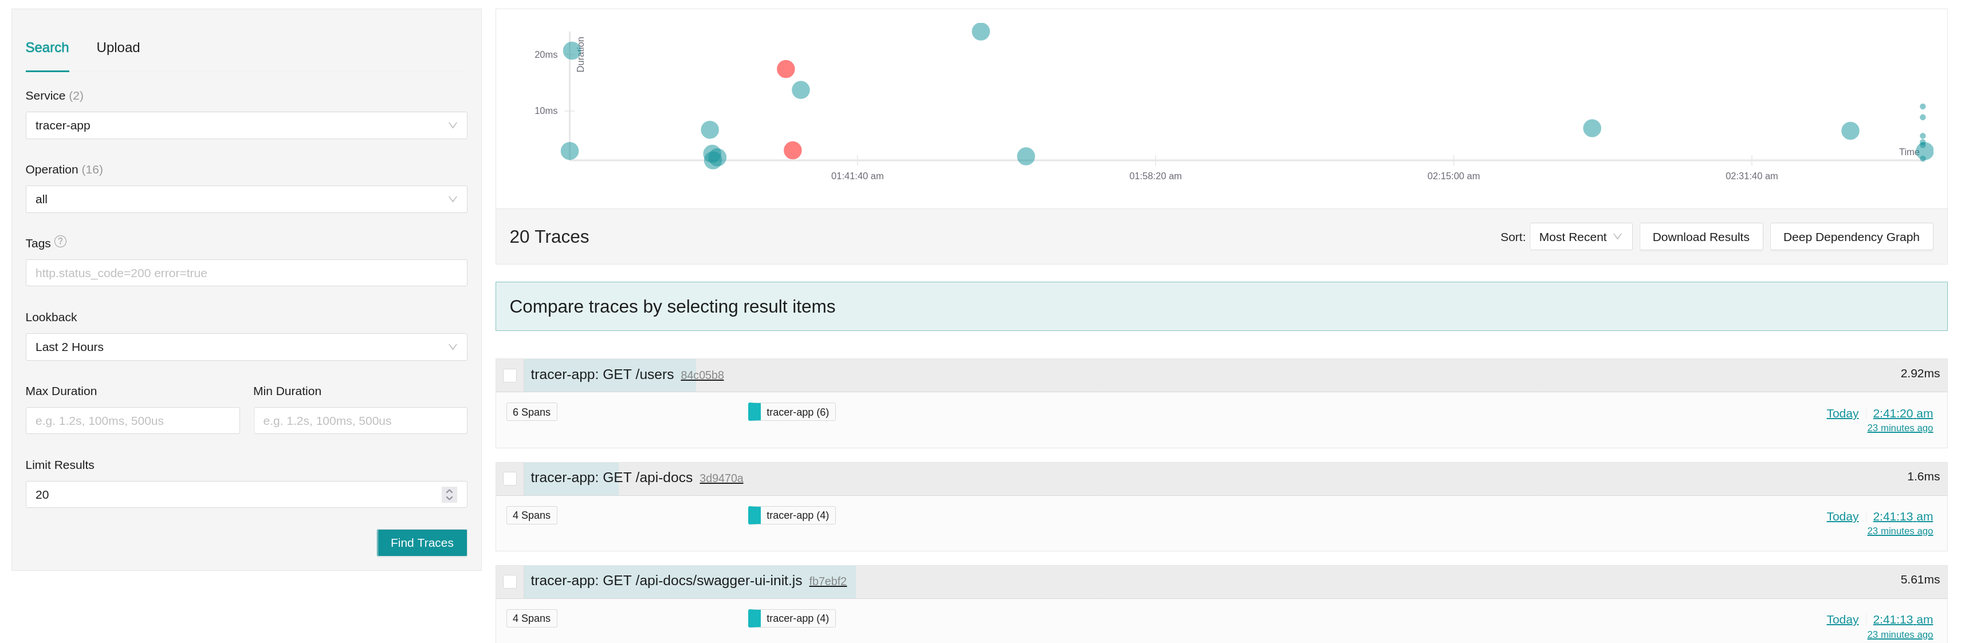
Task: Open the Deep Dependency Graph
Action: (1850, 236)
